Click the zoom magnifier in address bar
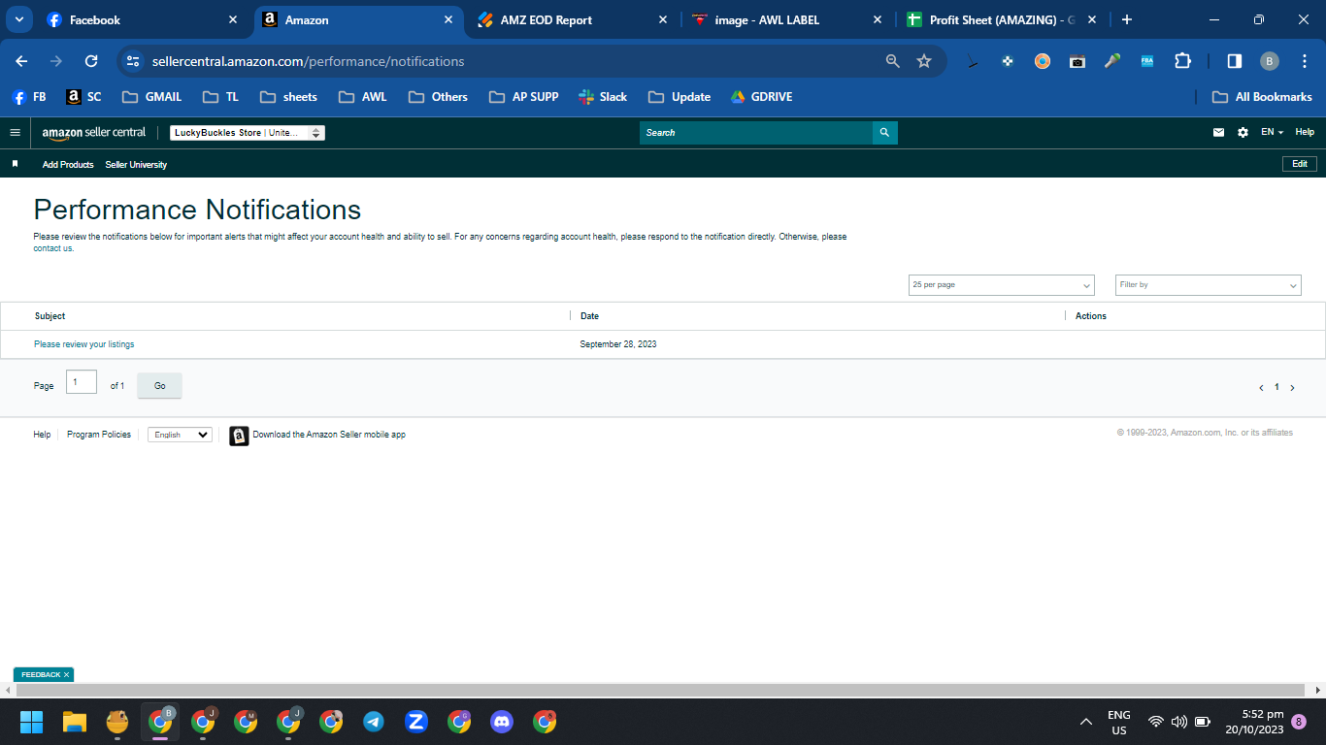Image resolution: width=1326 pixels, height=745 pixels. 893,61
